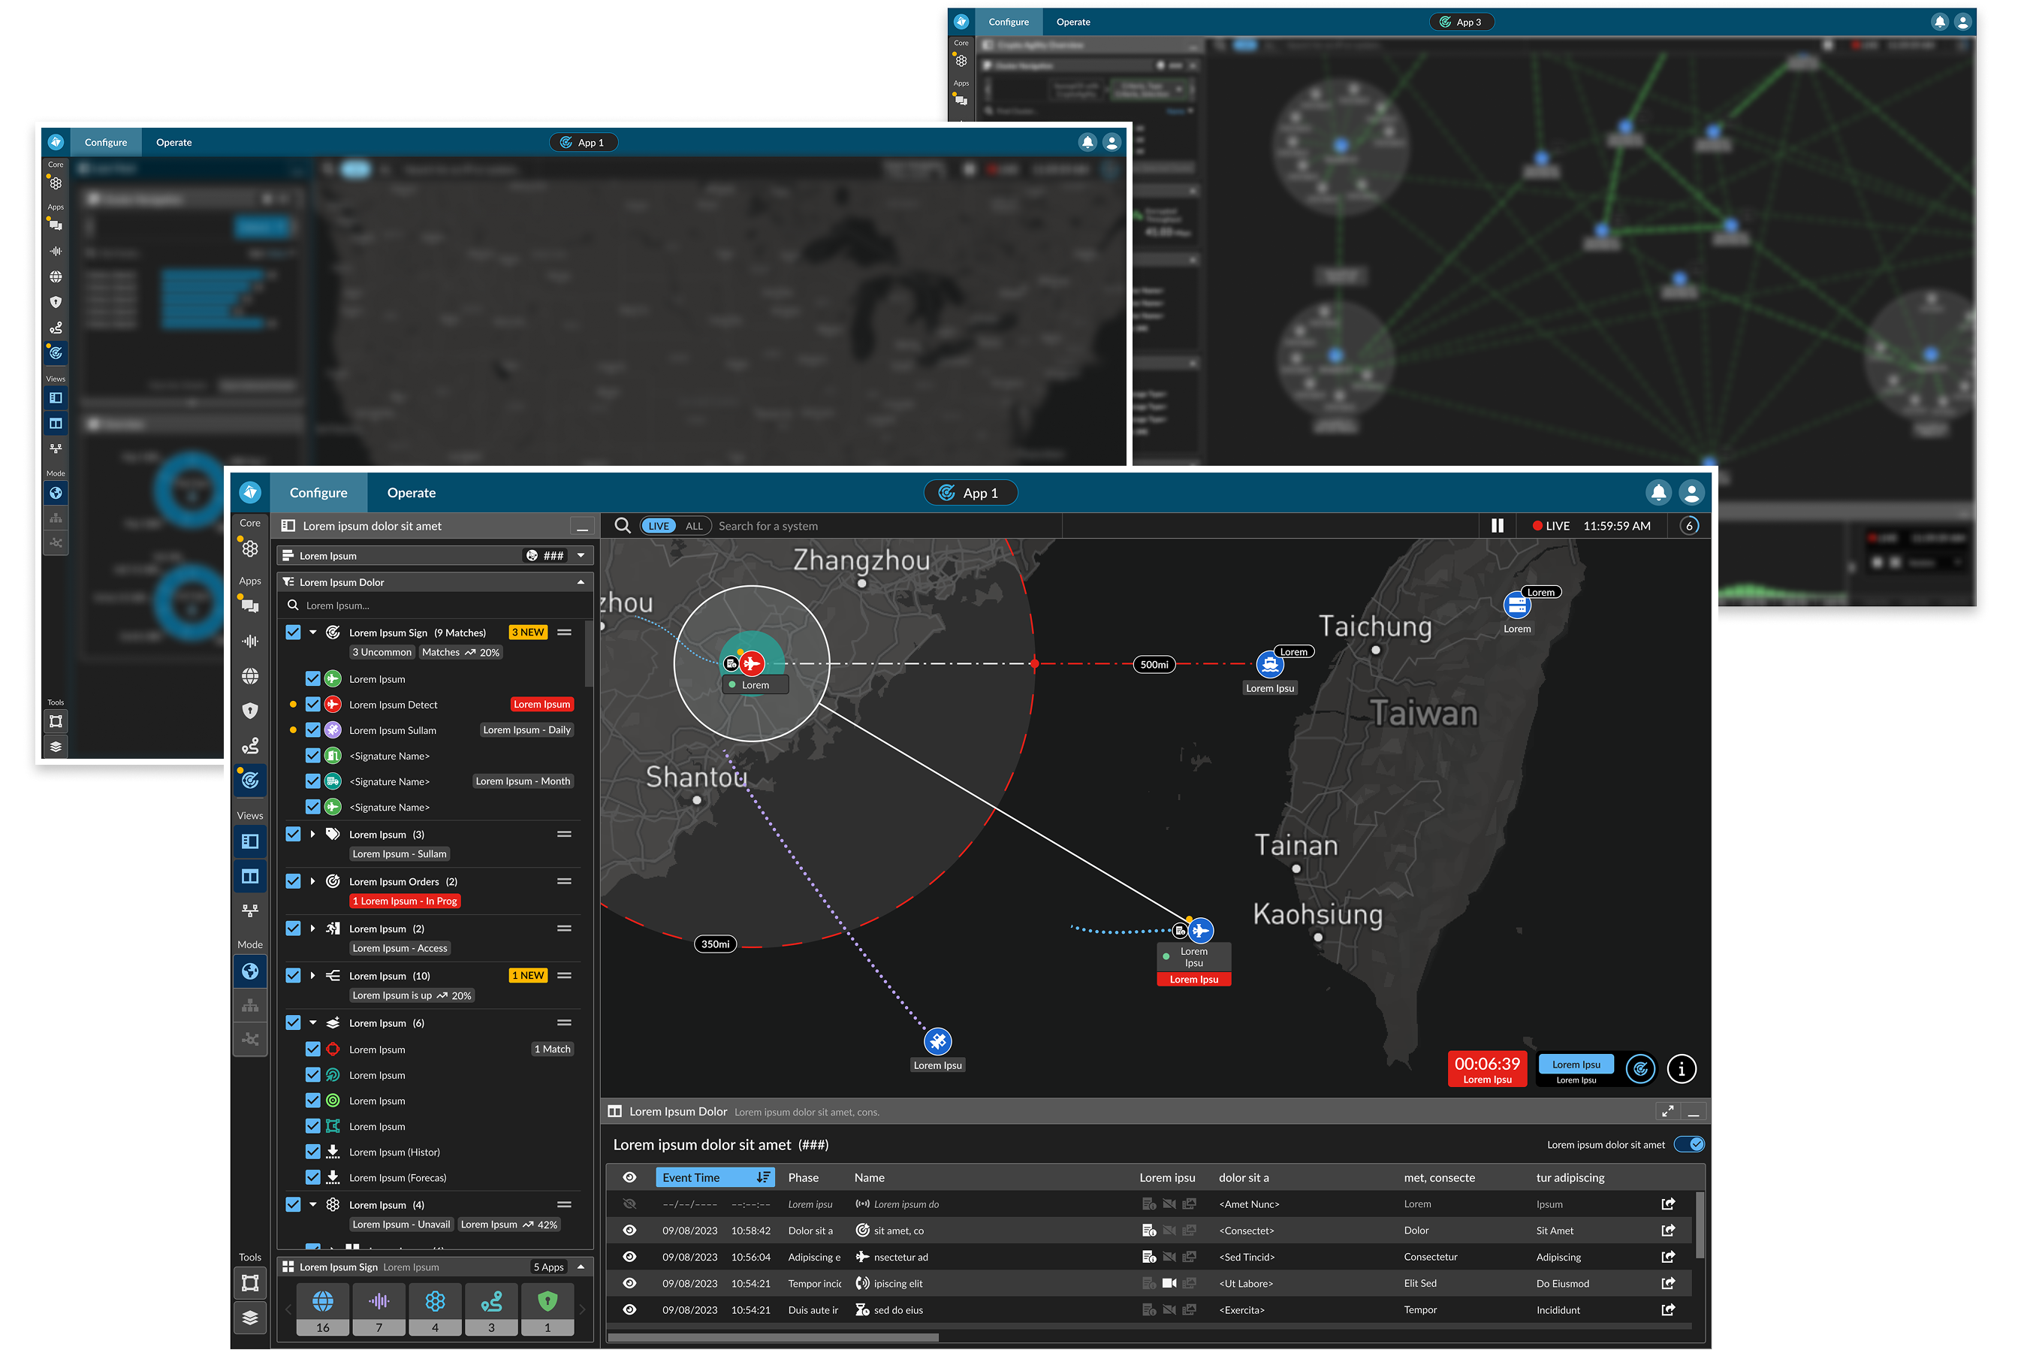Click the notification bell icon
This screenshot has height=1356, width=2024.
pyautogui.click(x=1658, y=492)
